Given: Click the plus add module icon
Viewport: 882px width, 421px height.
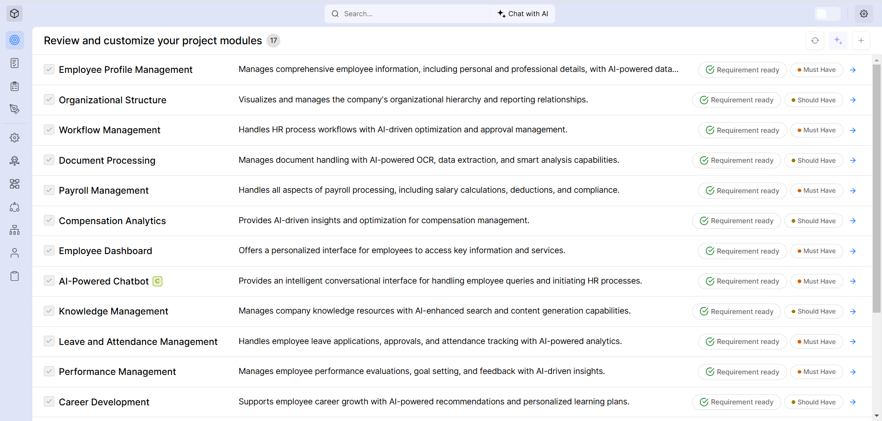Looking at the screenshot, I should click(861, 41).
